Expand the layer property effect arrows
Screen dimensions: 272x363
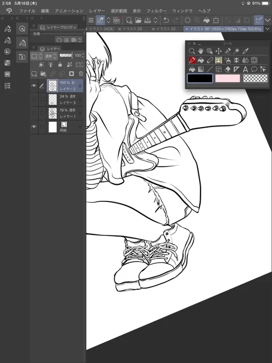[79, 40]
